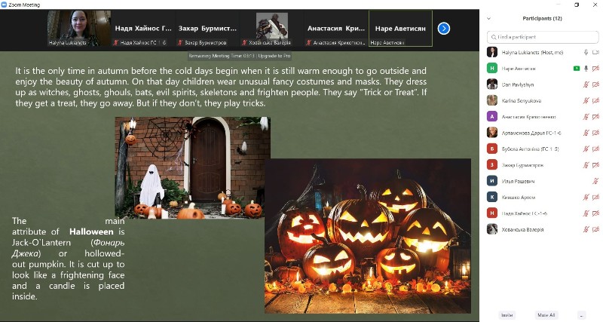Image resolution: width=603 pixels, height=322 pixels.
Task: Click the crossed camera icon for Dan Pavlyshyn
Action: point(595,84)
